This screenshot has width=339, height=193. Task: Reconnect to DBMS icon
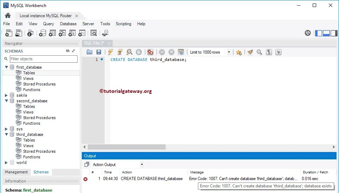(106, 33)
